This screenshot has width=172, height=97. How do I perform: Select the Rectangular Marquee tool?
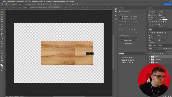tap(2, 12)
